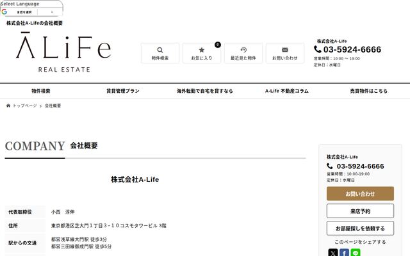Go to トップページ breadcrumb link

point(25,106)
